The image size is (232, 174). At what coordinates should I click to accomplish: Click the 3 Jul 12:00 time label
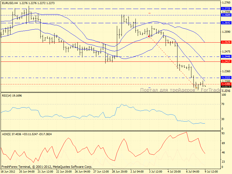[156, 172]
